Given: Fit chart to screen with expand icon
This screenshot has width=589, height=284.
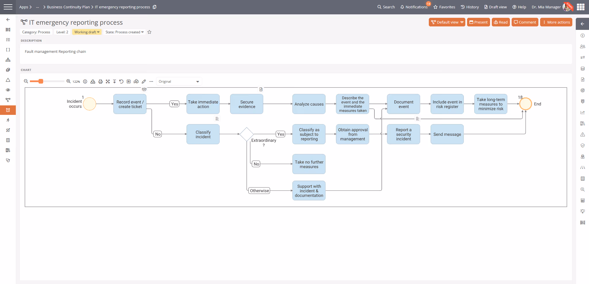Looking at the screenshot, I should click(x=108, y=82).
